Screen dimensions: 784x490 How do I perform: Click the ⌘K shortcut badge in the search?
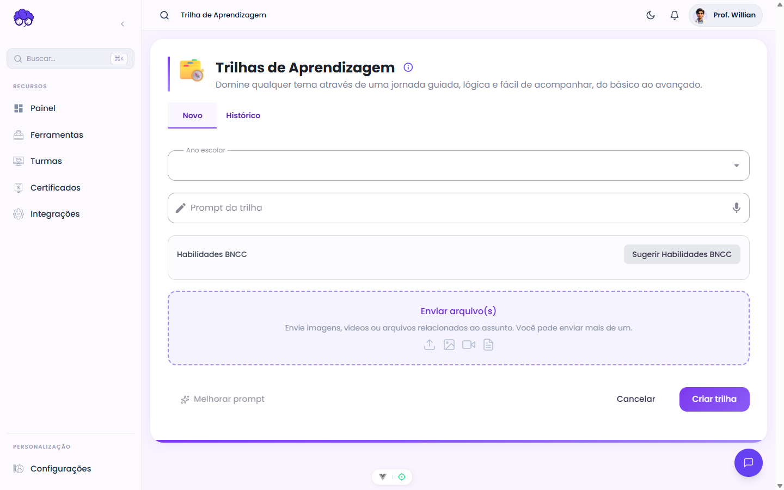[x=119, y=59]
